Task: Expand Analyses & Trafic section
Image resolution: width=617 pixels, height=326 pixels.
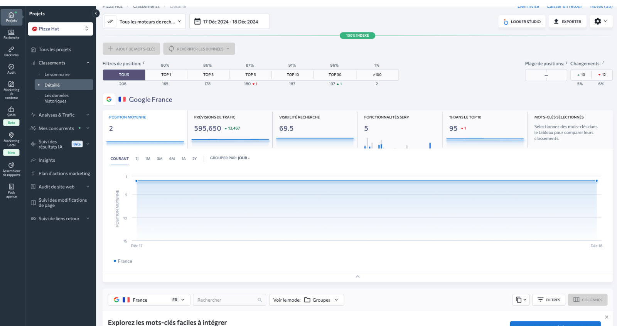Action: (x=88, y=115)
